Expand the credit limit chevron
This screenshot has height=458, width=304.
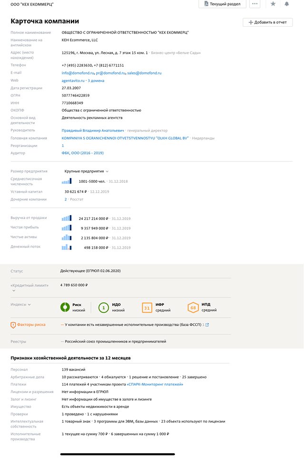point(13,290)
